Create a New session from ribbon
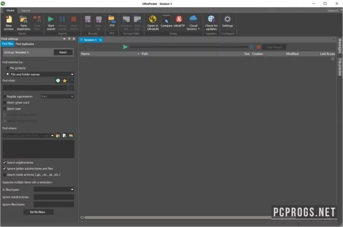 (x=9, y=23)
